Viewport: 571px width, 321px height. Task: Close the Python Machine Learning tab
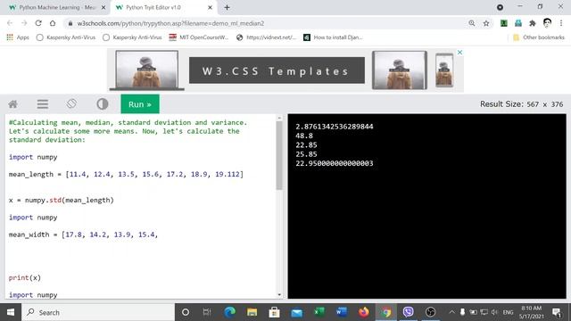click(103, 8)
